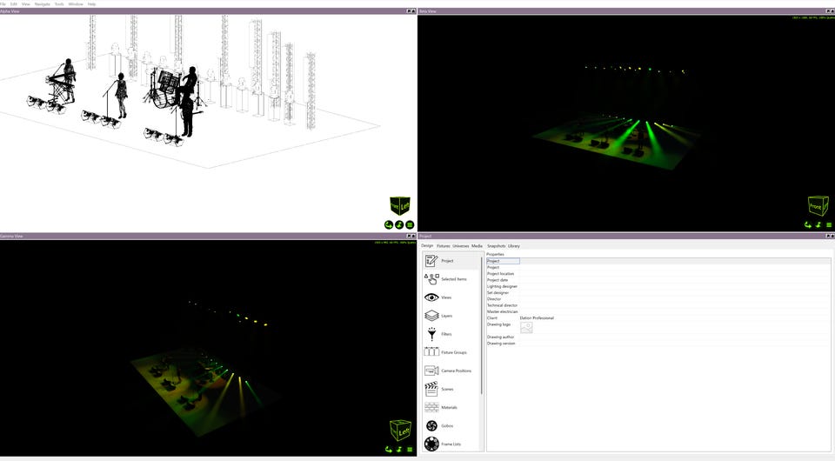Open the Layers stack icon section
Viewport: 835px width, 461px height.
point(431,316)
